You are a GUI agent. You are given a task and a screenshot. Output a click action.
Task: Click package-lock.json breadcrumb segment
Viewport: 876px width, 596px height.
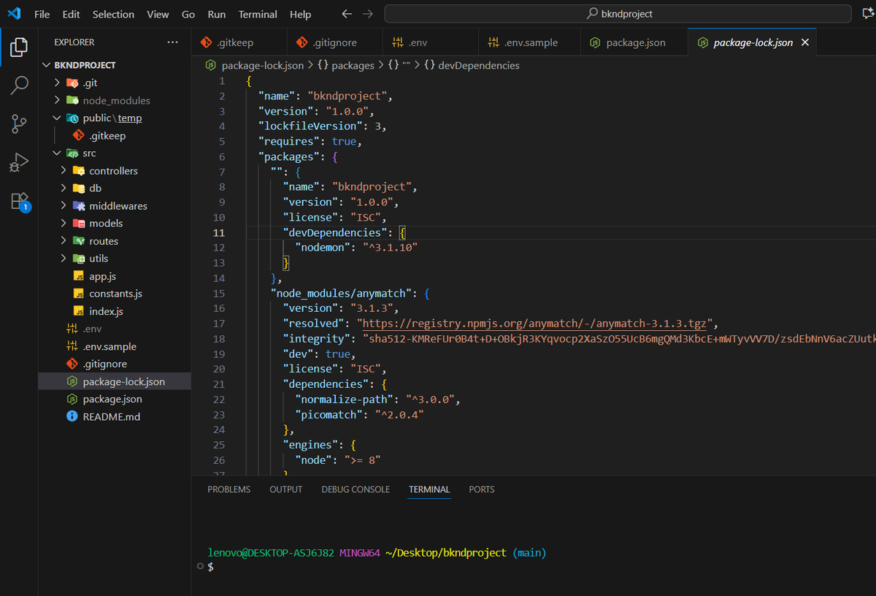pos(255,65)
